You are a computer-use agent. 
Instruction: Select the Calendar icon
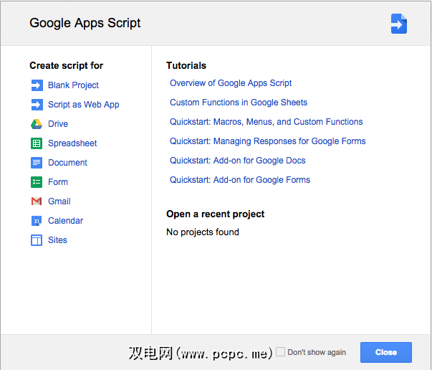click(37, 221)
